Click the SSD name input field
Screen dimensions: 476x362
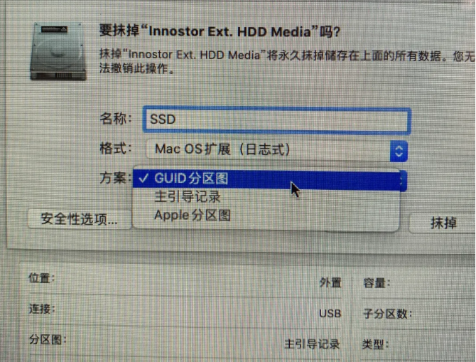point(277,119)
